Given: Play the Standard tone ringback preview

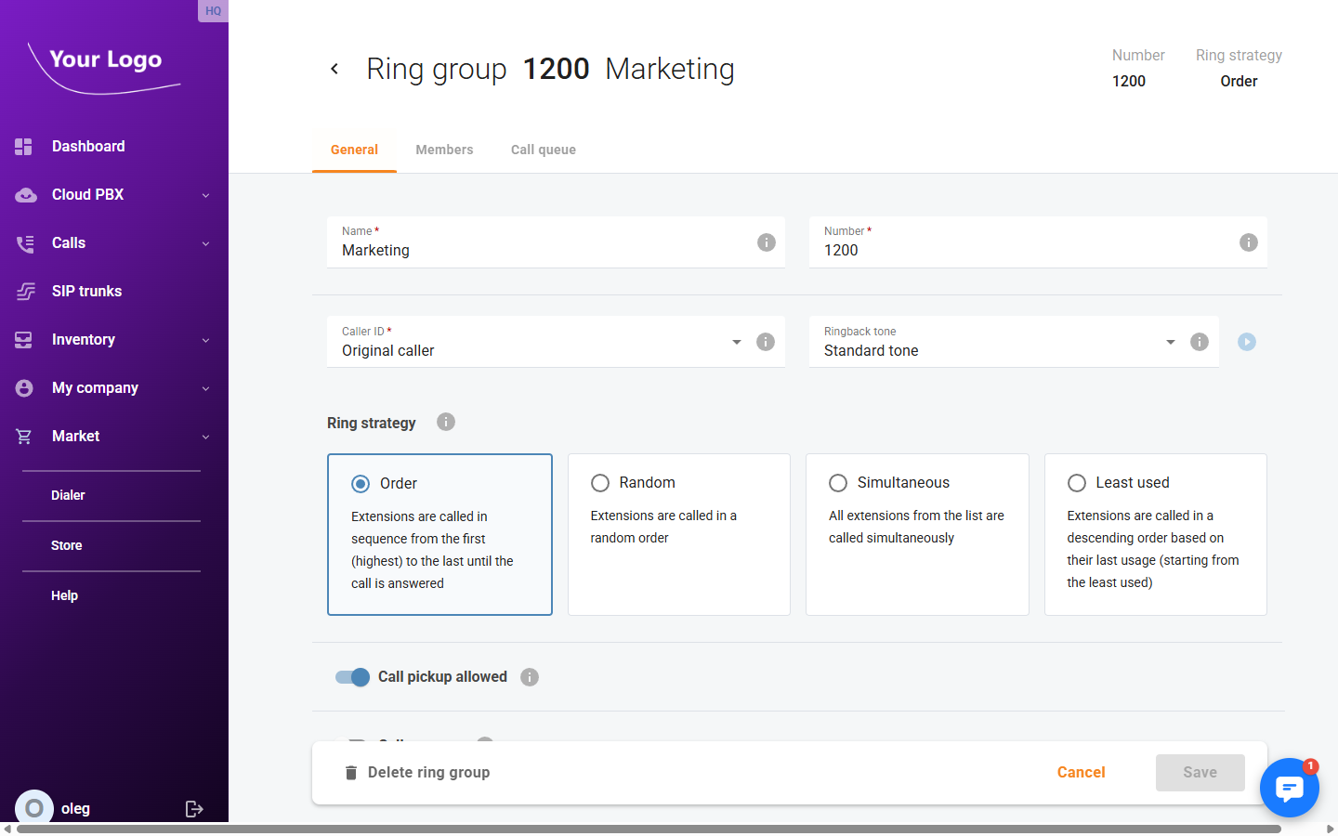Looking at the screenshot, I should click(x=1246, y=342).
